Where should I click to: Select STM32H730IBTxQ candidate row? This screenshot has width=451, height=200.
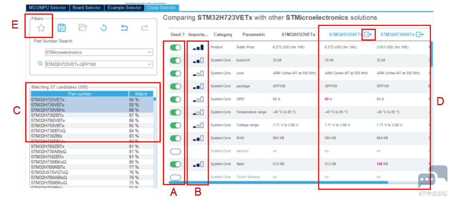point(92,131)
